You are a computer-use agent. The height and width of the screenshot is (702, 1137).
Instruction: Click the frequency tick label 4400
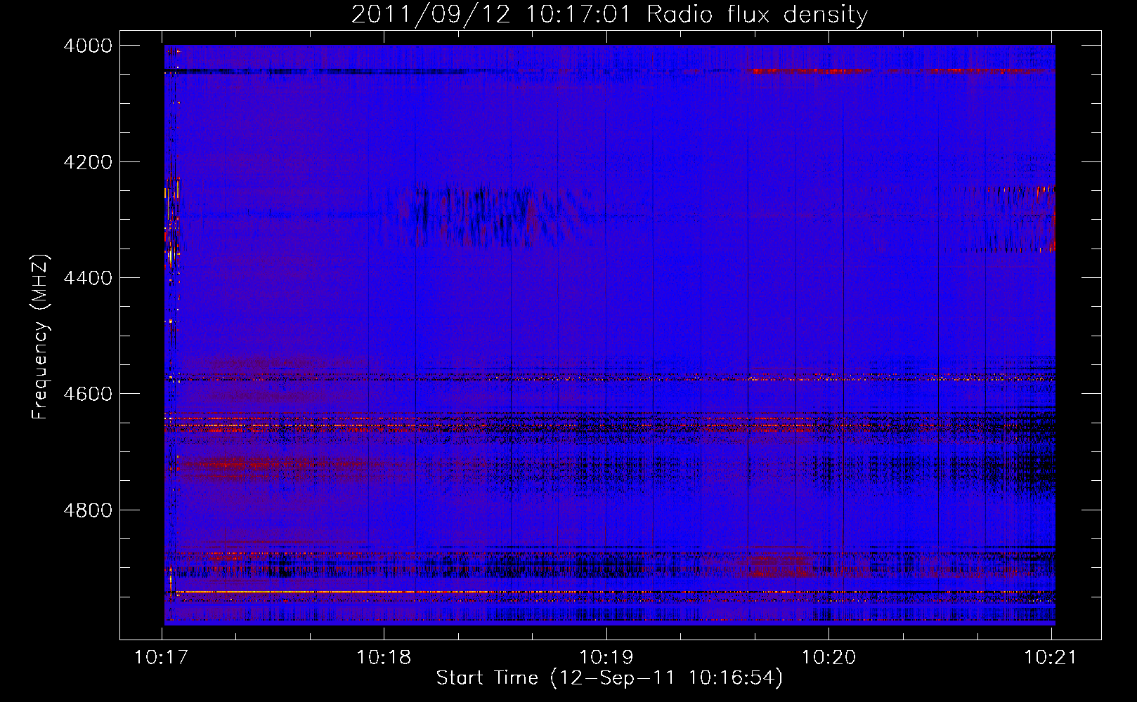click(x=88, y=278)
